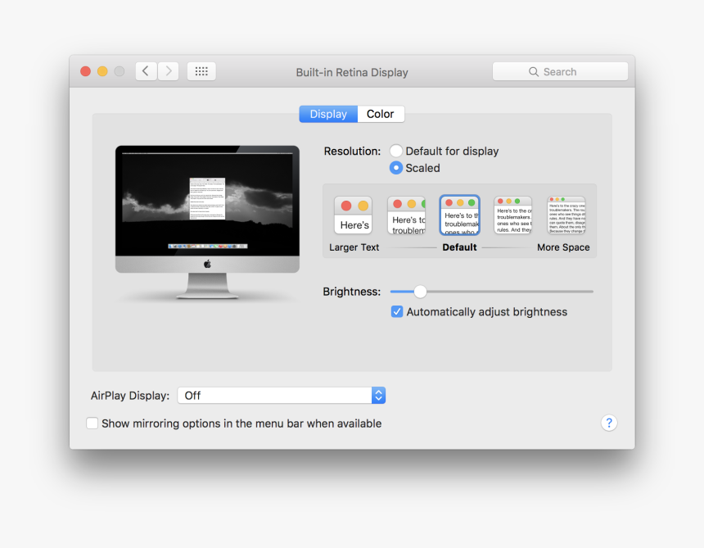Show all preferences grid icon
The width and height of the screenshot is (704, 548).
[201, 71]
